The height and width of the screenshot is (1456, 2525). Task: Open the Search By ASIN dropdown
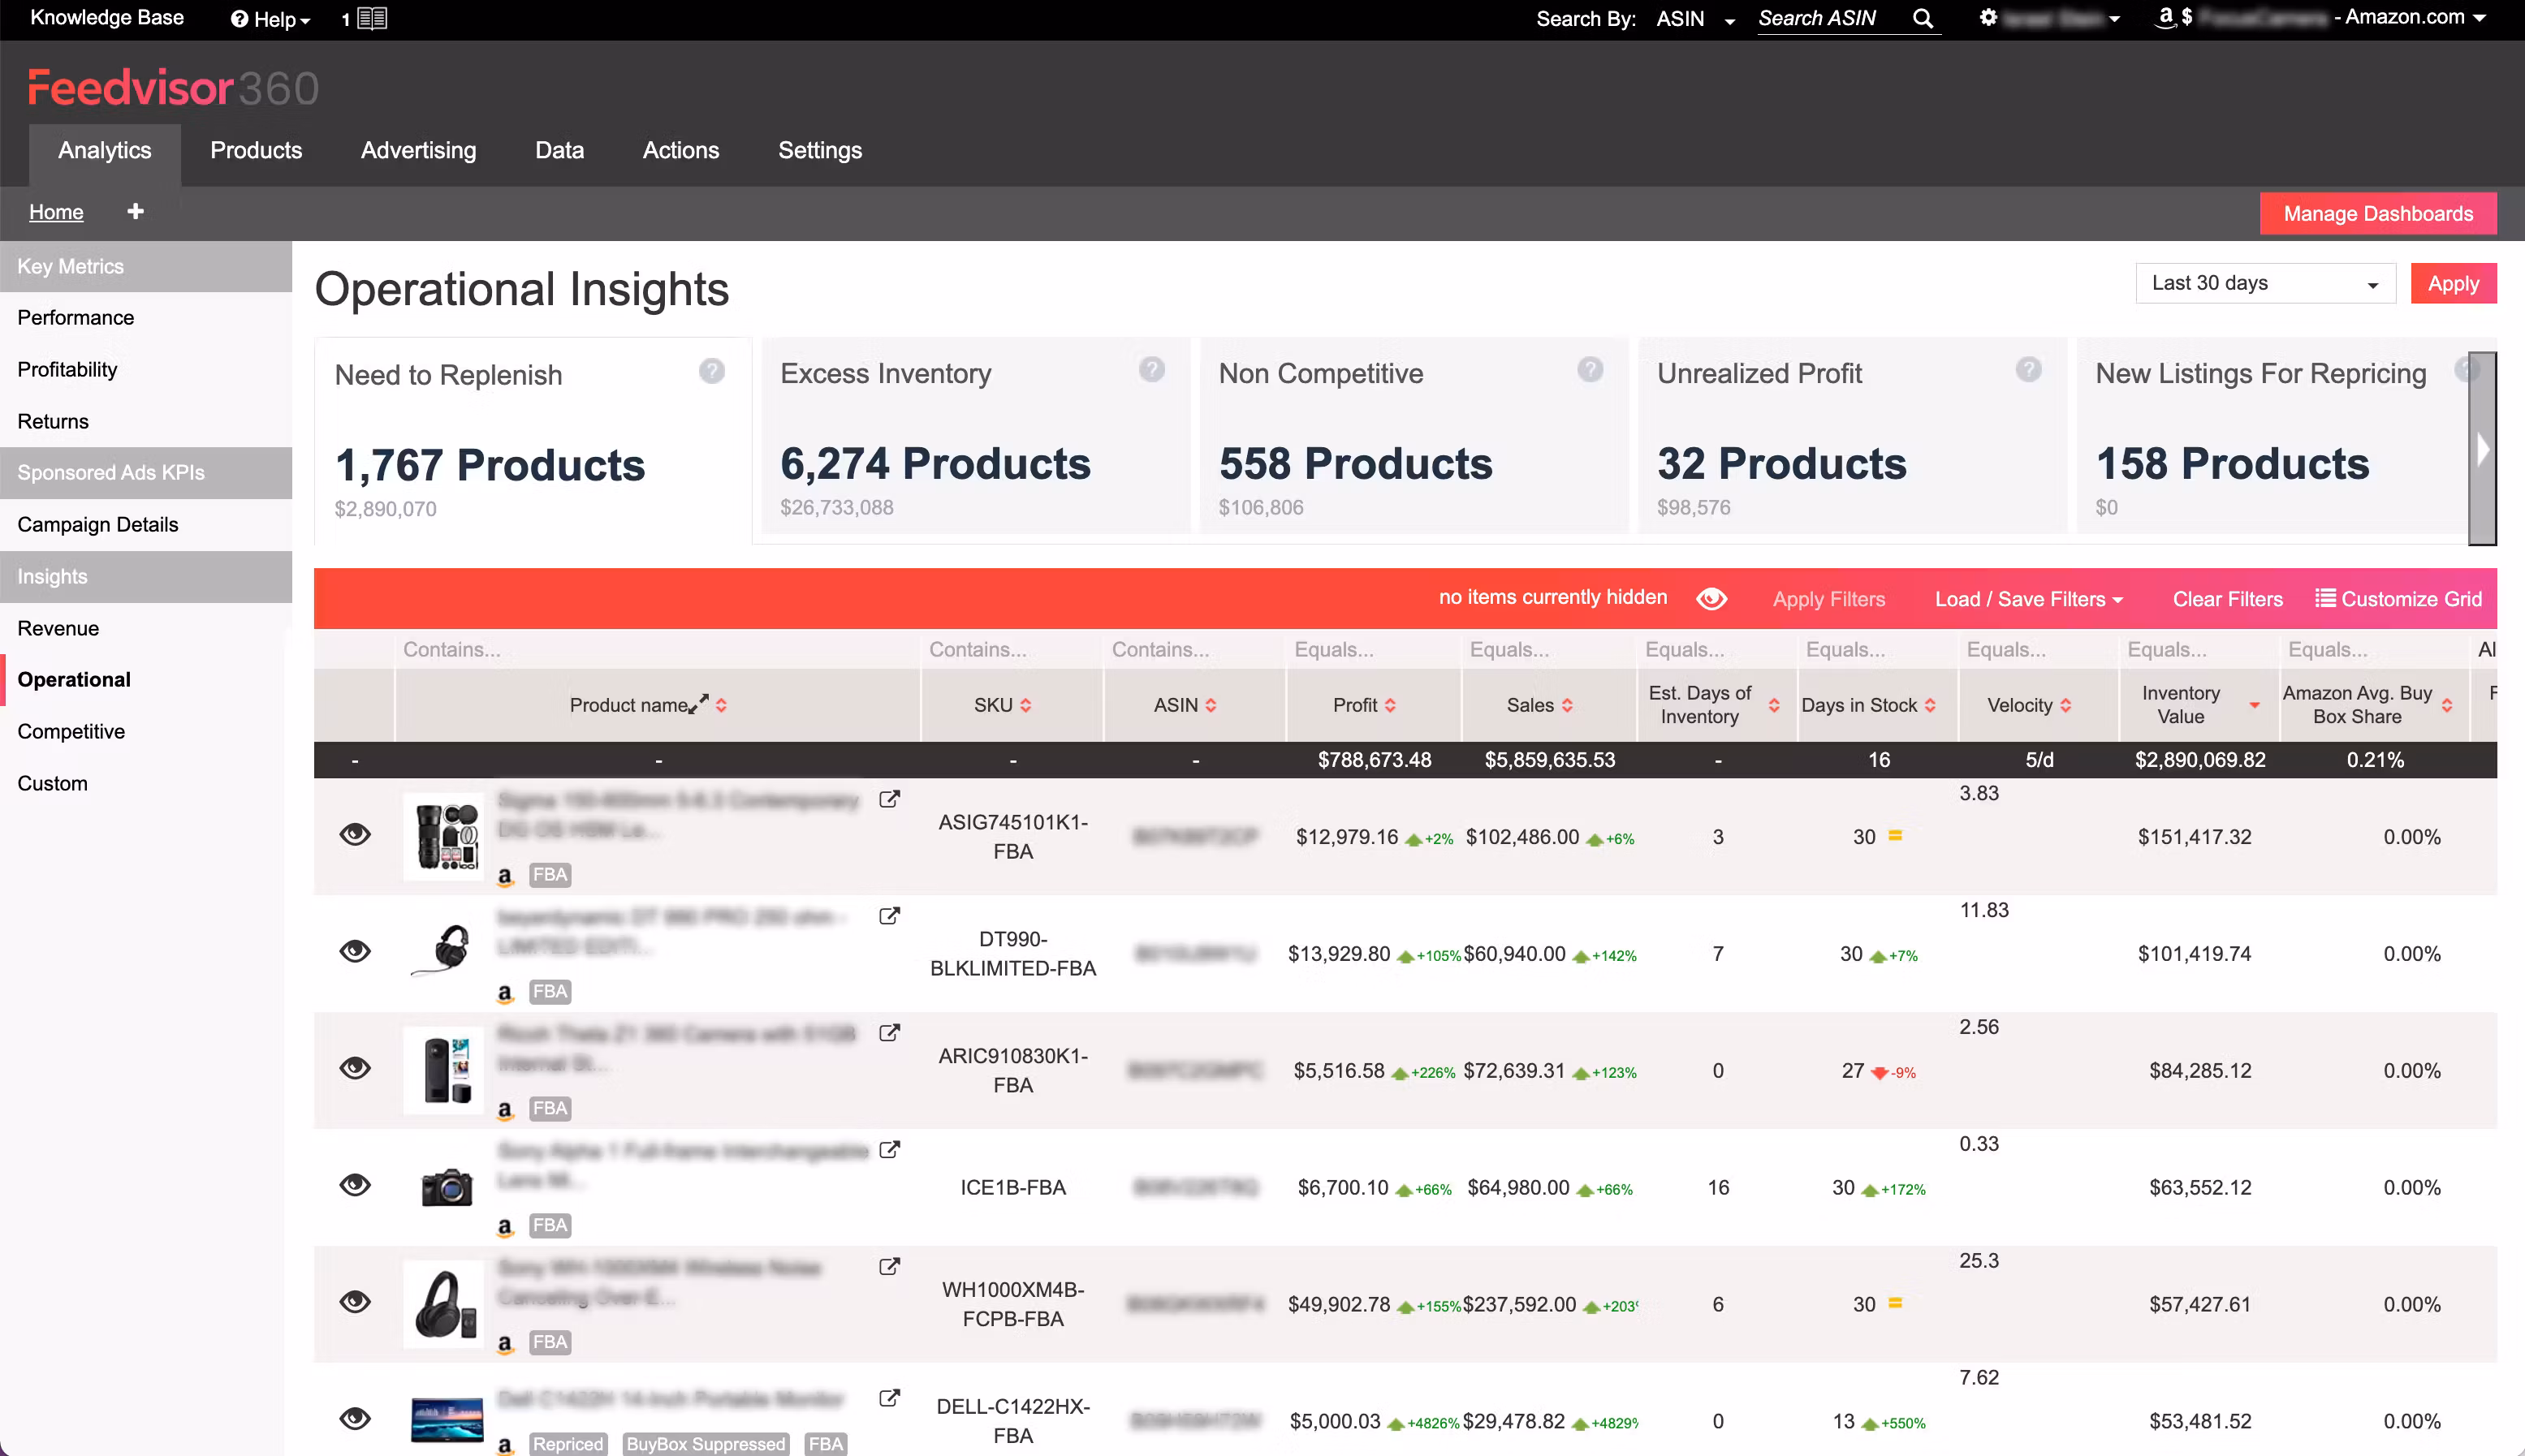coord(1694,19)
